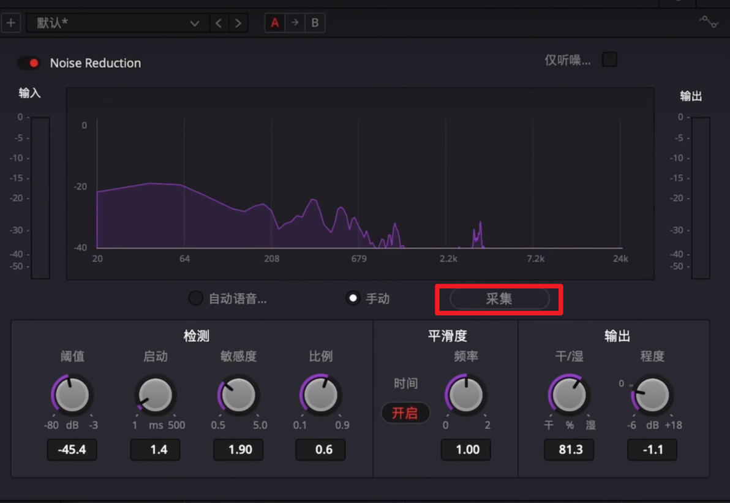Image resolution: width=730 pixels, height=503 pixels.
Task: Adjust the 启动 attack knob
Action: point(156,395)
